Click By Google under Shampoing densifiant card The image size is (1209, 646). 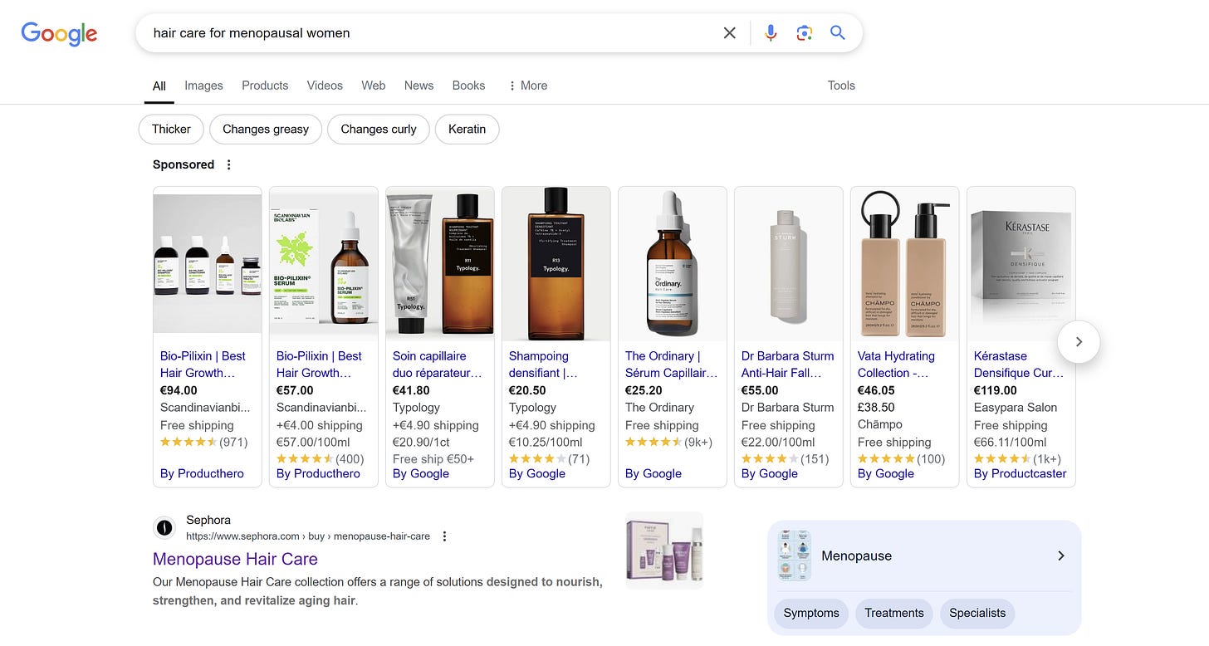537,473
